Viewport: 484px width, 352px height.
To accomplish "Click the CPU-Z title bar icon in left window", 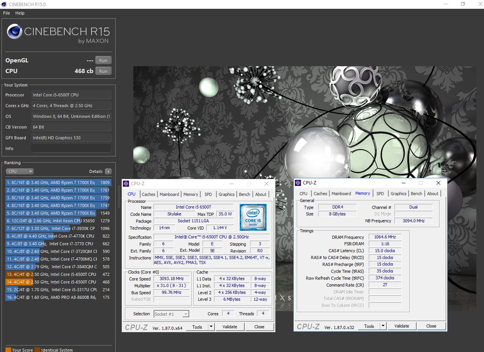I will click(x=126, y=184).
